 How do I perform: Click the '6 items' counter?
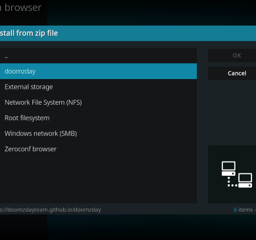click(x=243, y=210)
